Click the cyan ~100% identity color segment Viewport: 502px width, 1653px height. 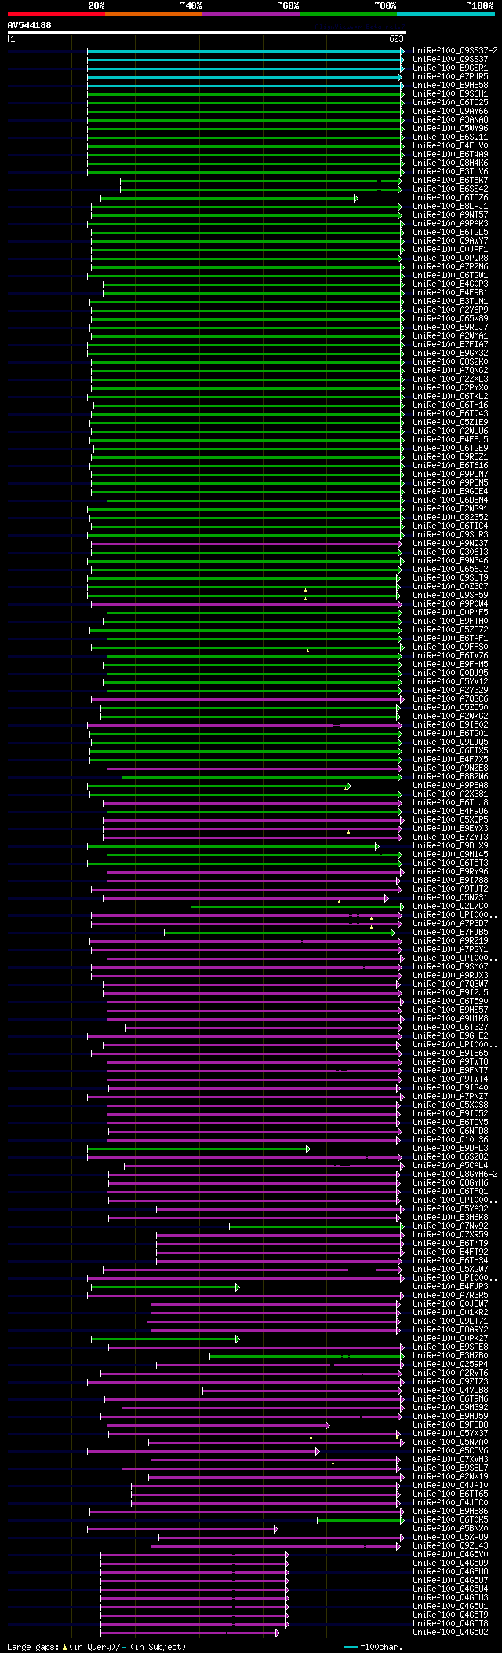coord(446,14)
